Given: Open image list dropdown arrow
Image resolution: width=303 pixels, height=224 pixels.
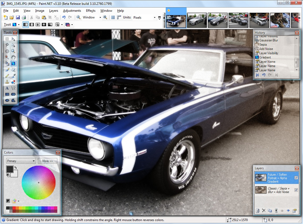Looking at the screenshot, I should [160, 18].
